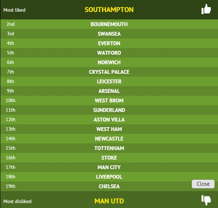Select the Crystal Palace row
Viewport: 218px width, 208px height.
click(x=109, y=72)
